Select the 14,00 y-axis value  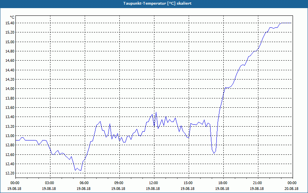pos(10,89)
